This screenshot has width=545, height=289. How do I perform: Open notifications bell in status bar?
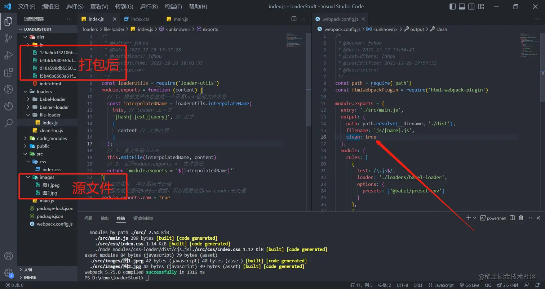[x=538, y=285]
